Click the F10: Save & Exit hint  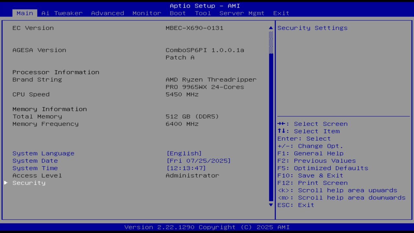310,175
